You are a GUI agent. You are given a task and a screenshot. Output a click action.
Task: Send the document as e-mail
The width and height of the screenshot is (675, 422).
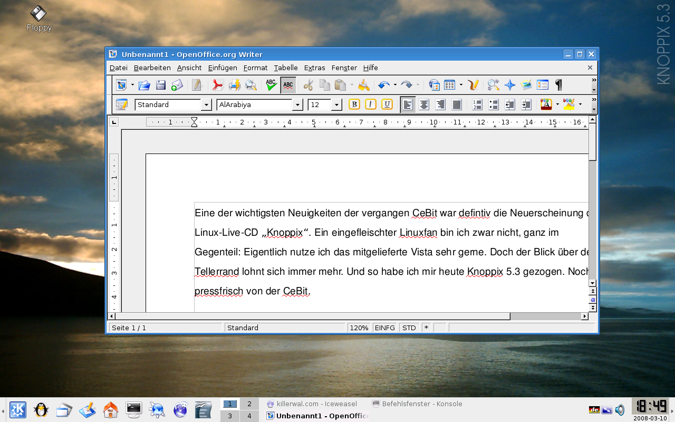click(177, 85)
